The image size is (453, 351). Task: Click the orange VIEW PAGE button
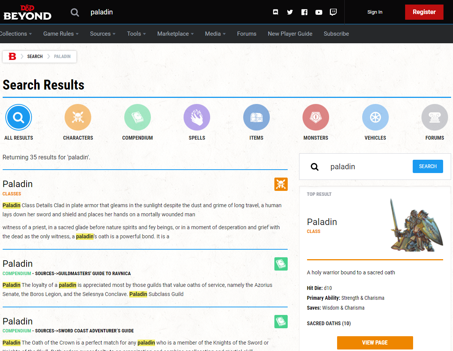(x=375, y=343)
